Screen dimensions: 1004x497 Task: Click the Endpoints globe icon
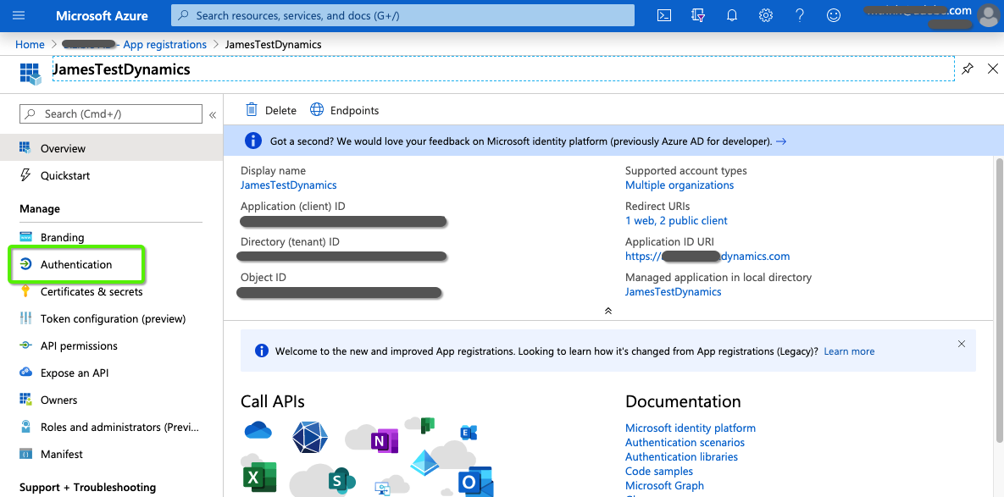tap(317, 110)
